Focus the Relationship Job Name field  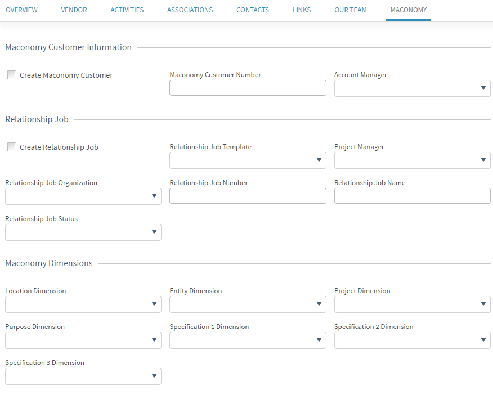click(412, 196)
